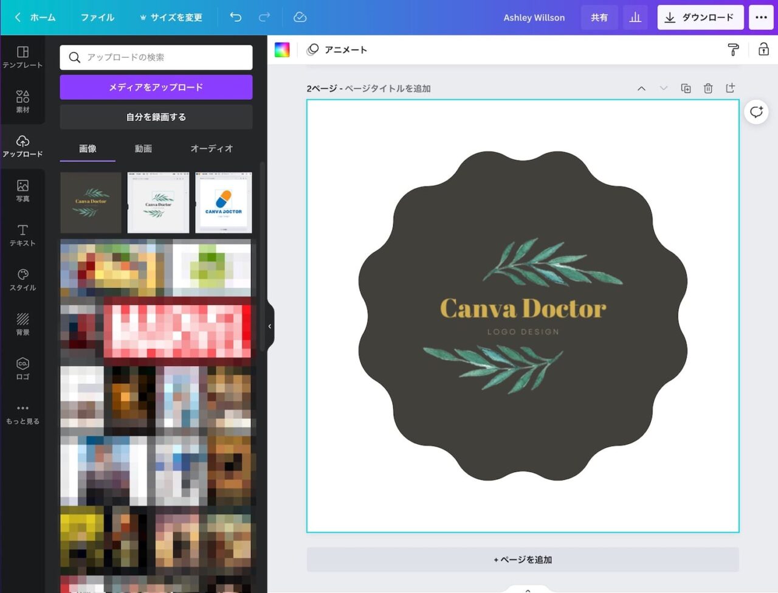Click the Ashley Willson account name
The image size is (778, 593).
(x=534, y=18)
